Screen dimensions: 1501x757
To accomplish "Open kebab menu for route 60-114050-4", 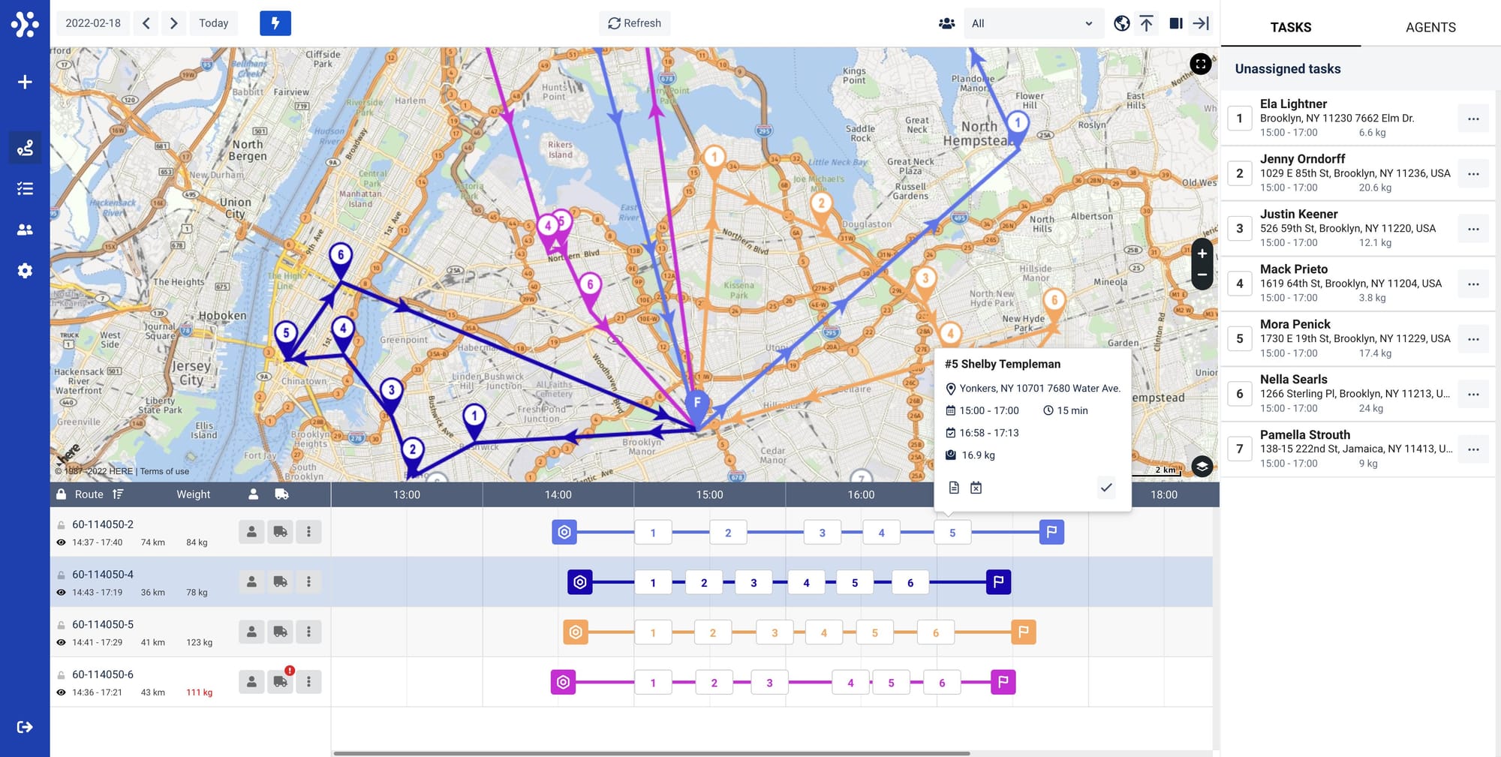I will click(308, 582).
